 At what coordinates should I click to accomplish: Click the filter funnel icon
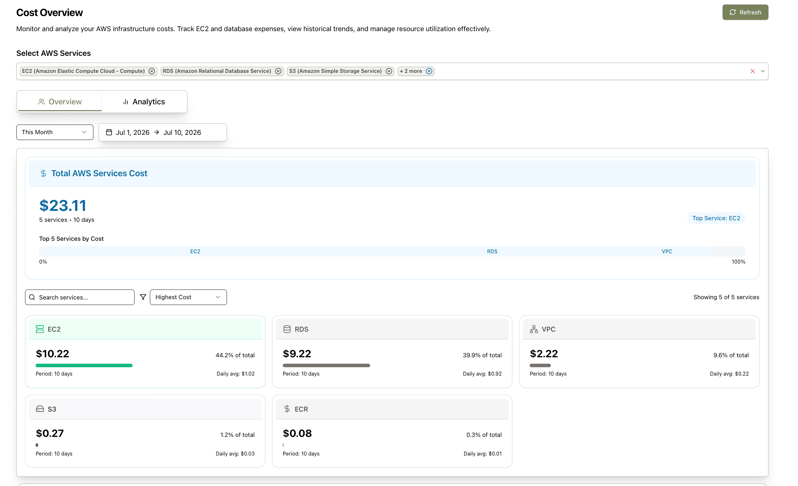(143, 297)
